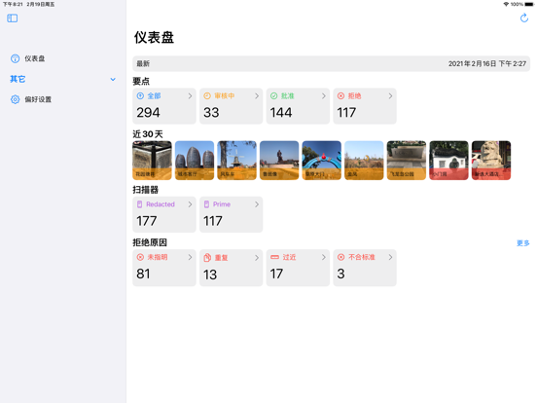Open 重复 reason card chevron
537x403 pixels.
coord(257,257)
